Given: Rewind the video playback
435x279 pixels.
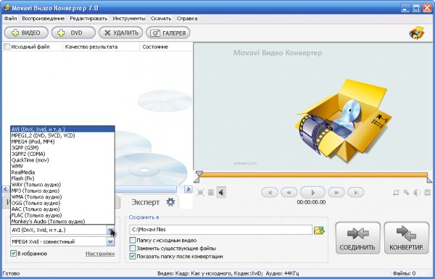Looking at the screenshot, I should [289, 192].
